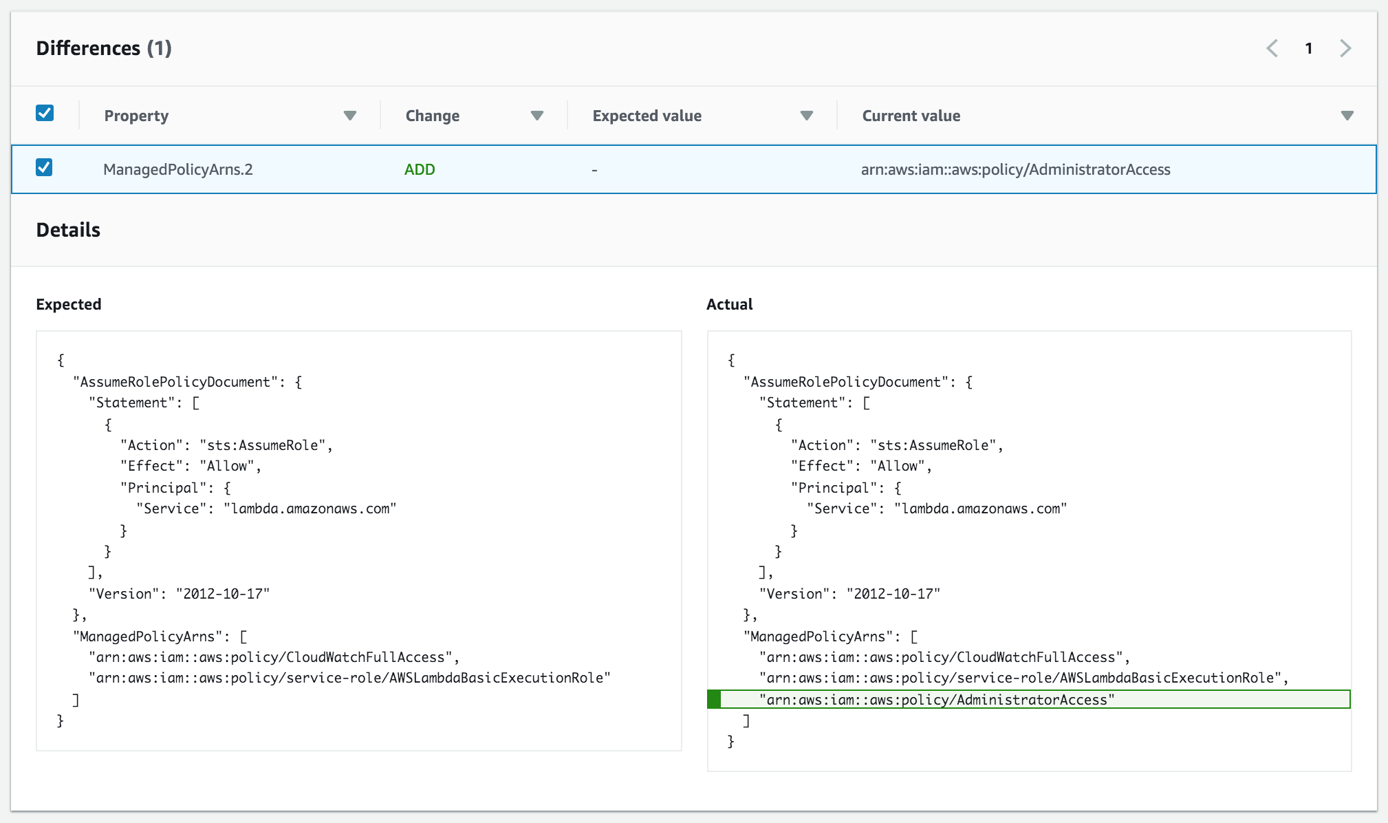Select the ManagedPolicyArns.2 property cell
Screen dimensions: 1388x823
coord(178,169)
